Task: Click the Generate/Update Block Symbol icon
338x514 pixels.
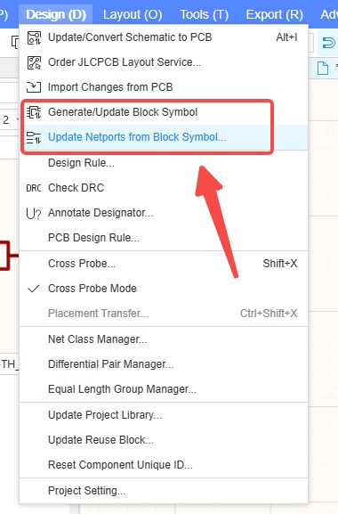Action: pos(34,112)
